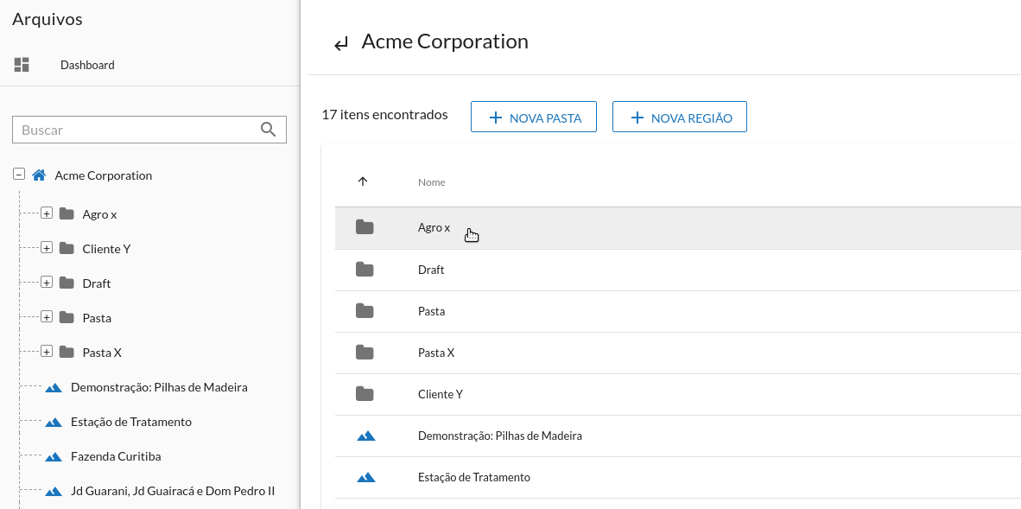Select Cliente Y label in sidebar tree

click(x=107, y=249)
